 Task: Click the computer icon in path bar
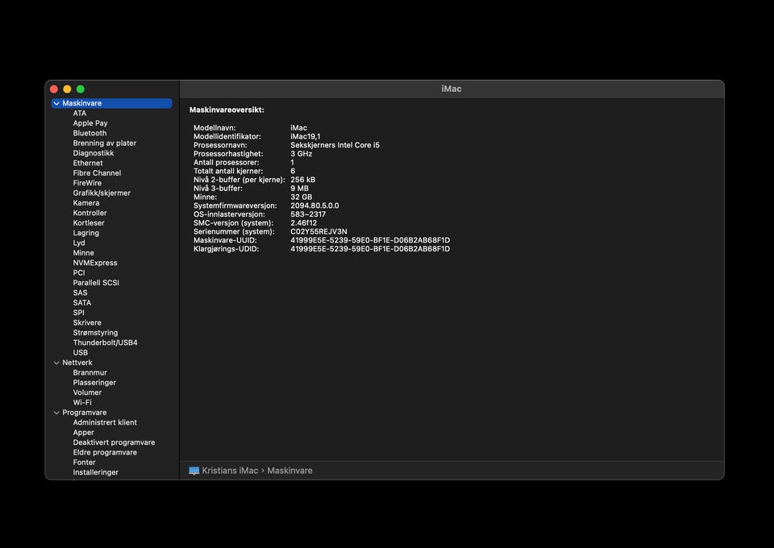[194, 471]
